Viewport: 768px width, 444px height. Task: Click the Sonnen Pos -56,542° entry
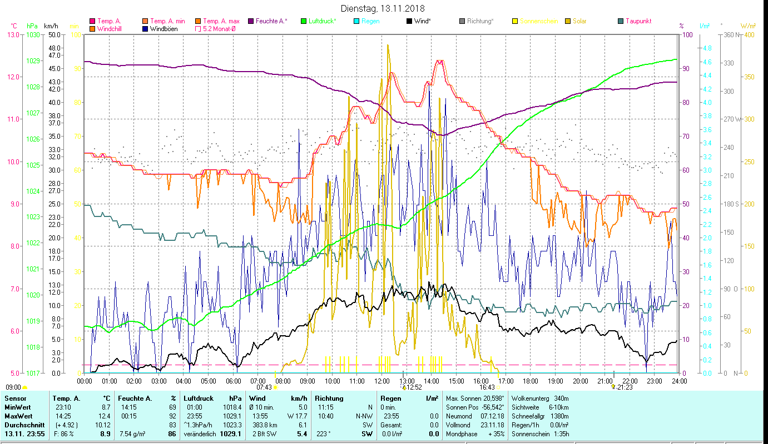click(x=475, y=407)
